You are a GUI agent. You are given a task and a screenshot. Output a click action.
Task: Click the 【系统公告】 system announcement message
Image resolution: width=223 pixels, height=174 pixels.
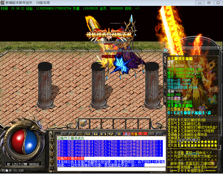pyautogui.click(x=111, y=163)
